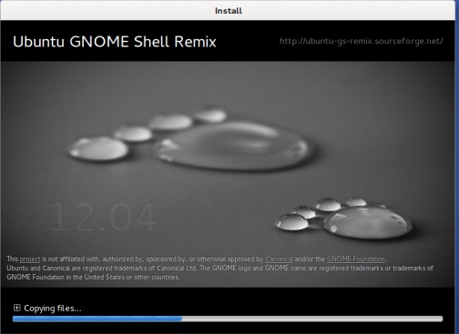This screenshot has width=459, height=334.
Task: Click the smallest toe droplet of large footprint
Action: [210, 116]
